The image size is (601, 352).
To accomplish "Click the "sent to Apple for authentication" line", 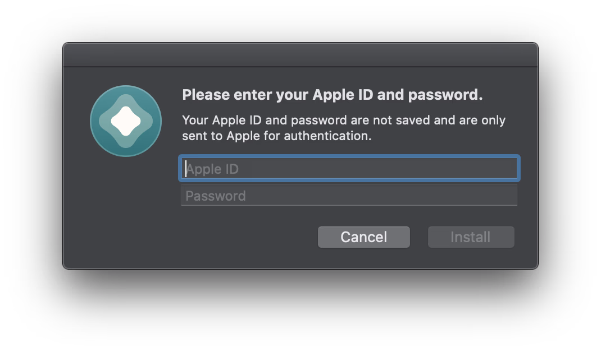I will tap(276, 136).
